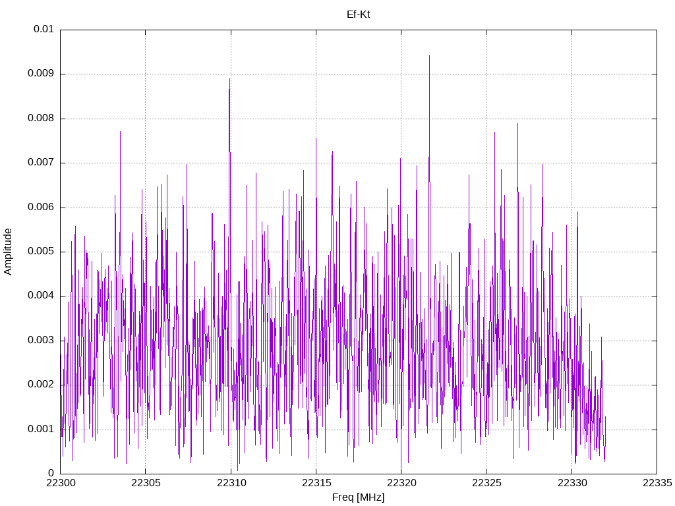Click the y-axis tick label 0.009
The image size is (675, 506).
pyautogui.click(x=41, y=74)
